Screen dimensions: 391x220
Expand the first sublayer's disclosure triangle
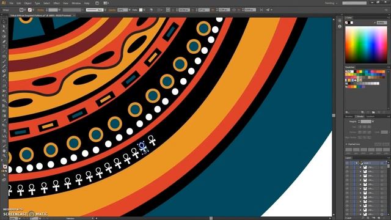(x=360, y=167)
